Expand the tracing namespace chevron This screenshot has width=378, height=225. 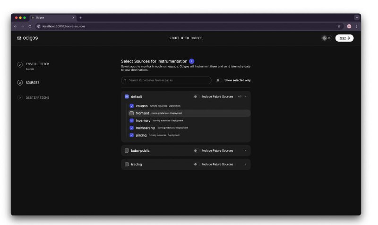[246, 164]
